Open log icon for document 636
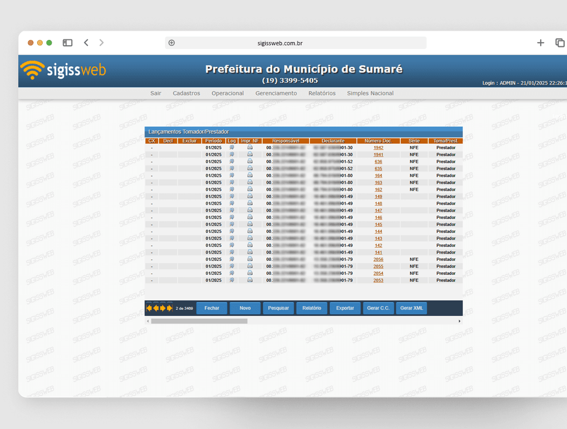567x429 pixels. [x=232, y=161]
